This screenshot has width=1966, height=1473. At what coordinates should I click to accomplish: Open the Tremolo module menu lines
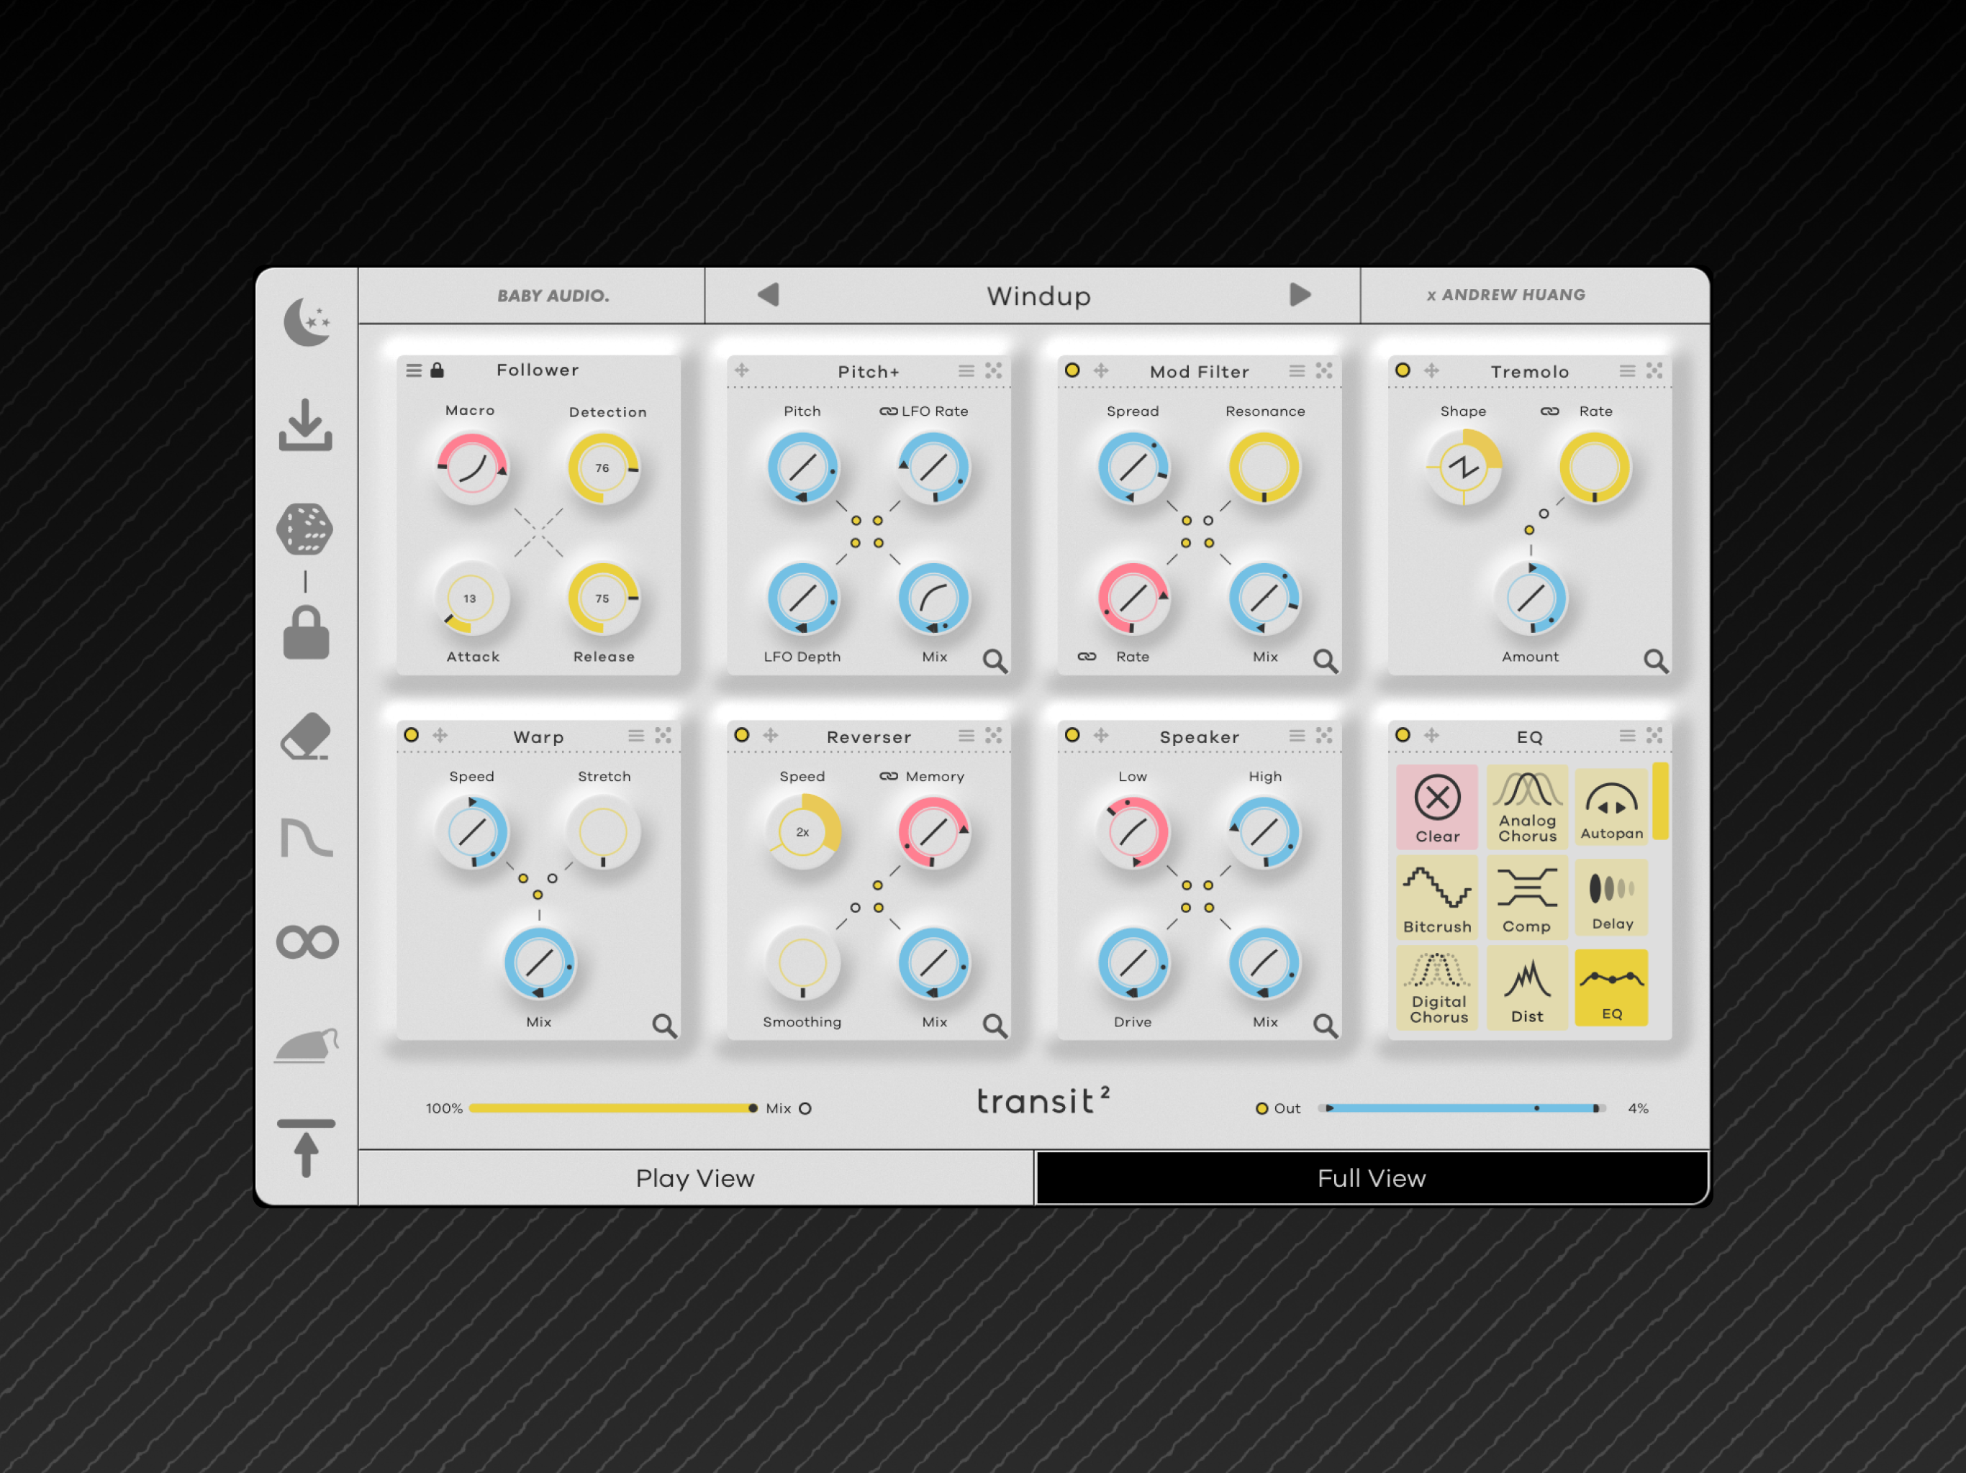pos(1627,370)
